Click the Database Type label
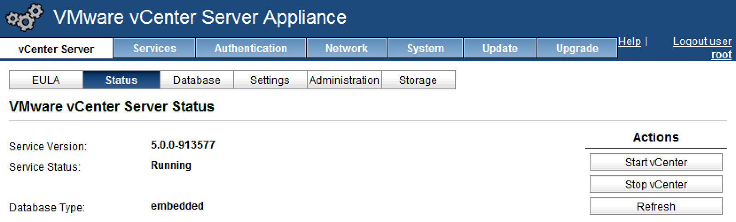The width and height of the screenshot is (736, 222). pos(47,208)
